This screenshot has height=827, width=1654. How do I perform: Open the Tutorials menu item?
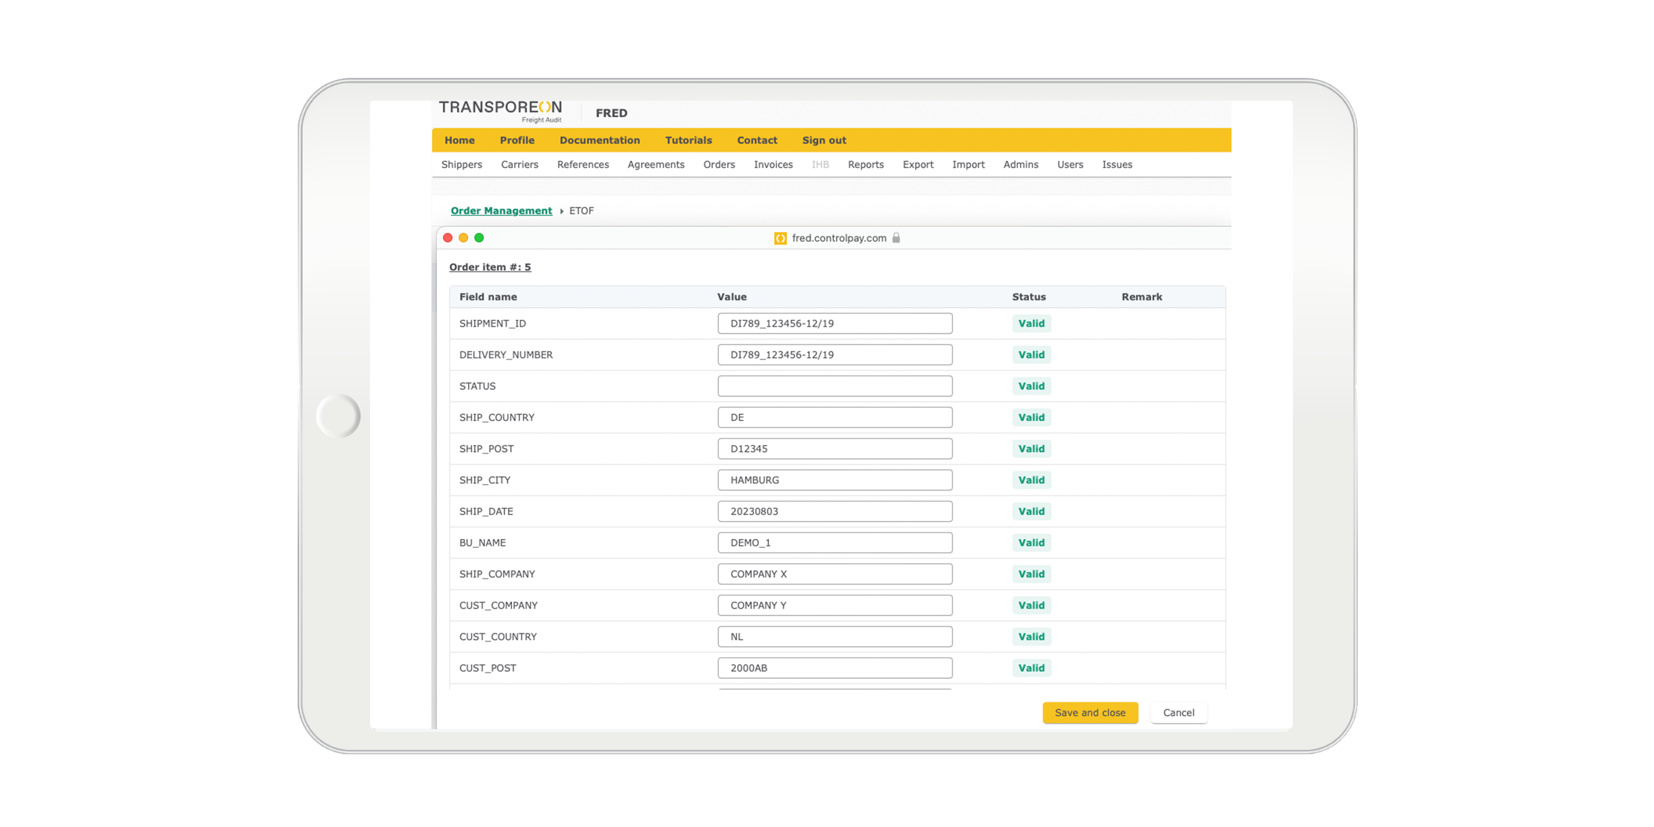coord(688,140)
